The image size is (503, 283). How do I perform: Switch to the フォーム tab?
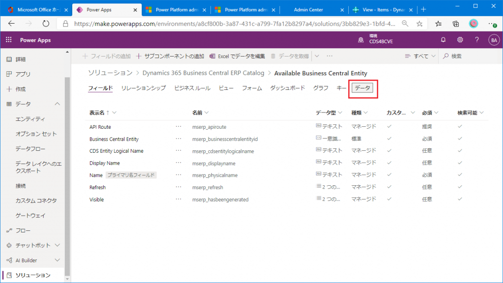click(x=252, y=88)
